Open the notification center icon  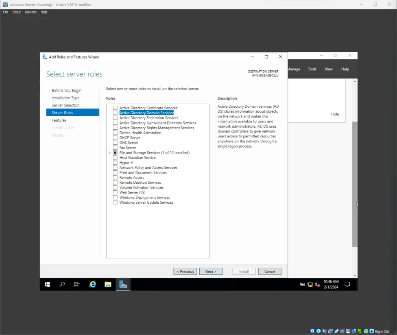(347, 285)
